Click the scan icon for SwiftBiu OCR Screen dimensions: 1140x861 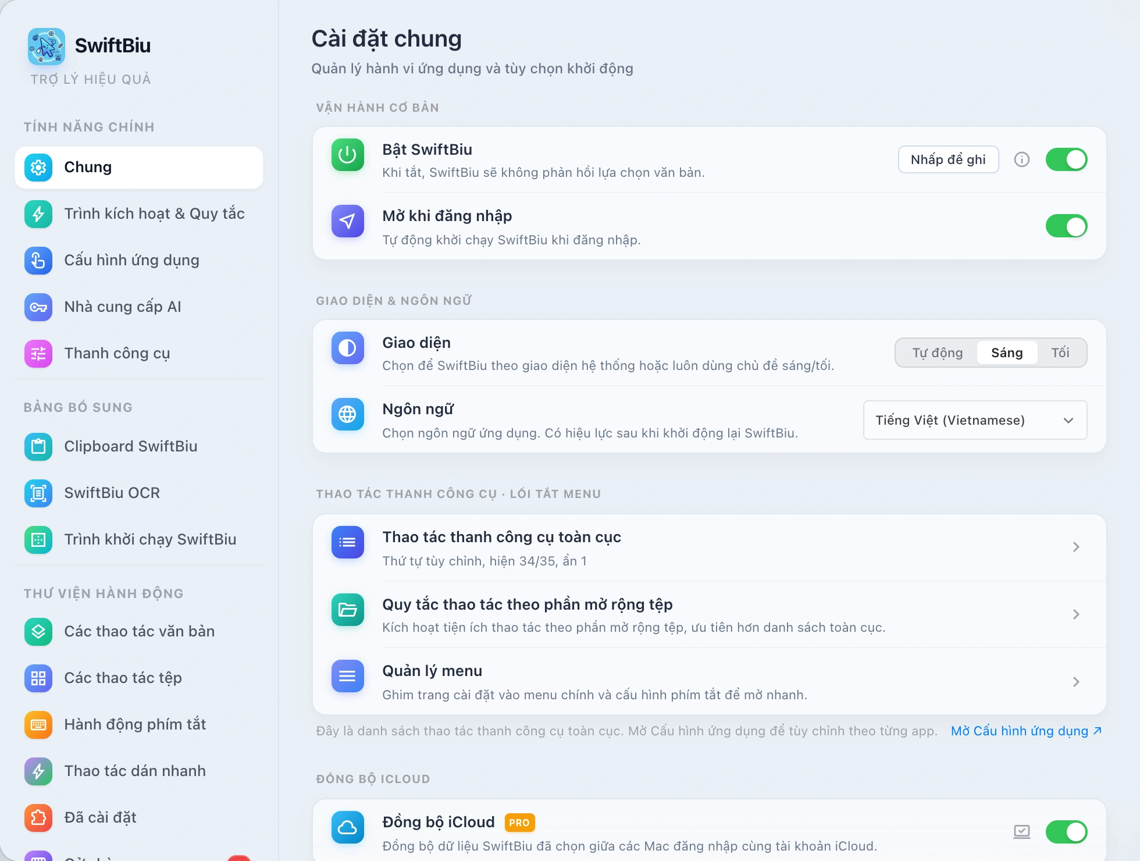tap(38, 493)
